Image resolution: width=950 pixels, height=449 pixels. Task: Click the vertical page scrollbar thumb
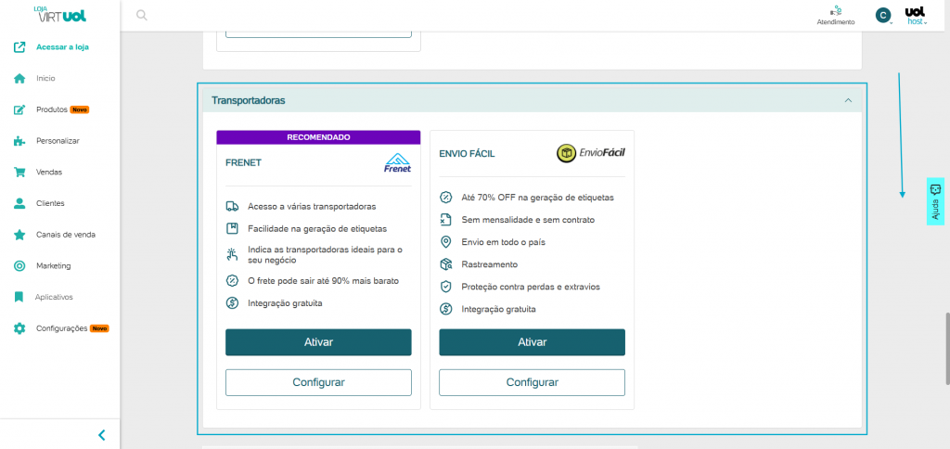[x=946, y=348]
